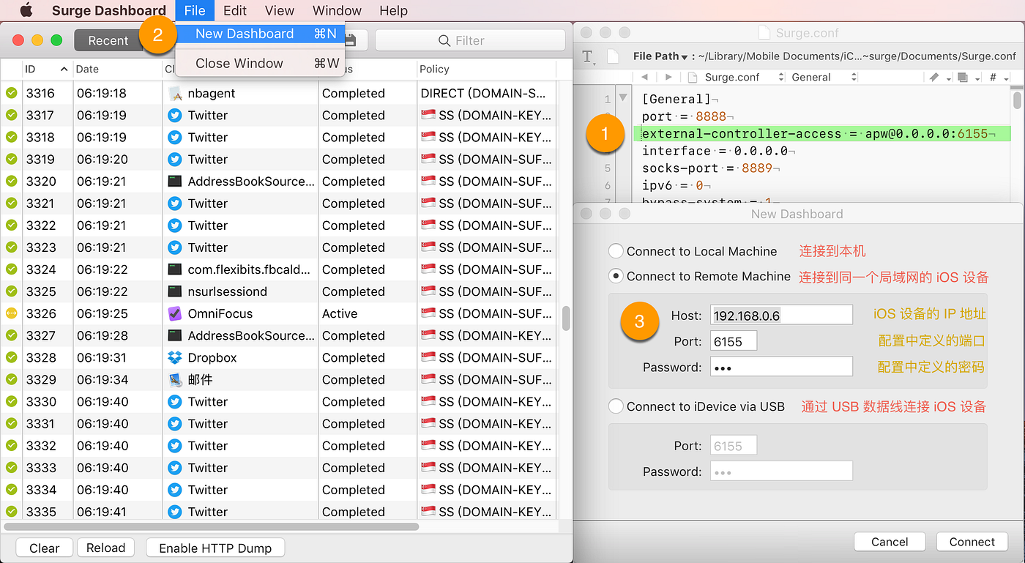Open the marker pen dropdown in editor bar
Viewport: 1025px width, 563px height.
tap(939, 77)
